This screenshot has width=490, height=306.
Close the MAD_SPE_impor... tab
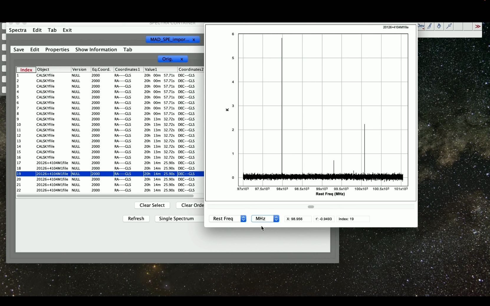(x=194, y=40)
